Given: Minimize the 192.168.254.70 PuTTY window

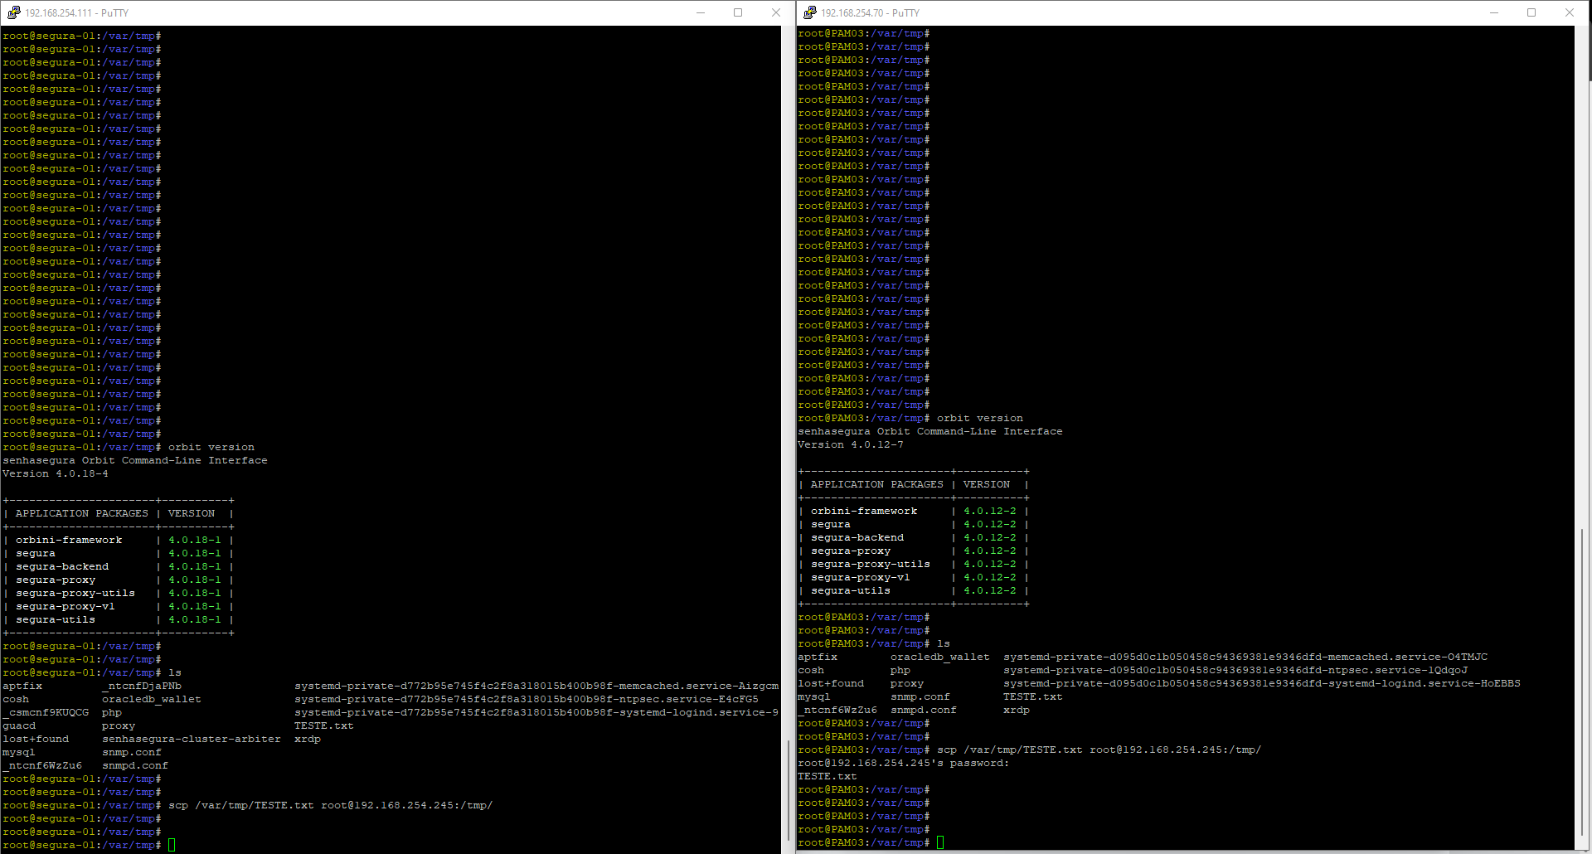Looking at the screenshot, I should pos(1494,12).
